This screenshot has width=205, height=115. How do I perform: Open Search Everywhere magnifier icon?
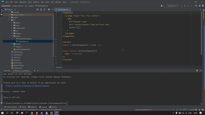point(196,6)
